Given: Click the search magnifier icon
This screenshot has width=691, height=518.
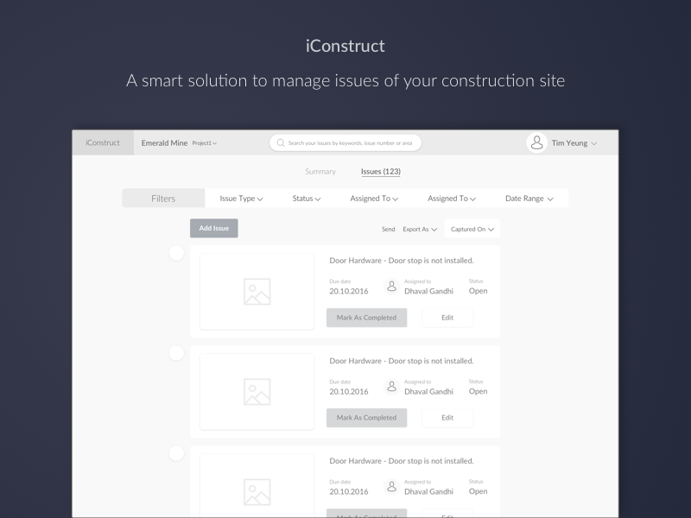Looking at the screenshot, I should 279,142.
